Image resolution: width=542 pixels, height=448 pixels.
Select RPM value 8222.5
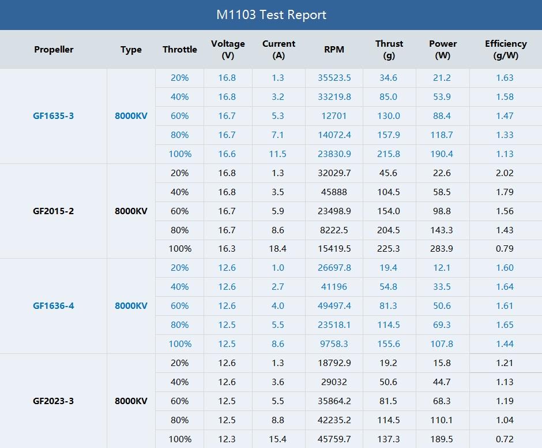click(x=334, y=230)
